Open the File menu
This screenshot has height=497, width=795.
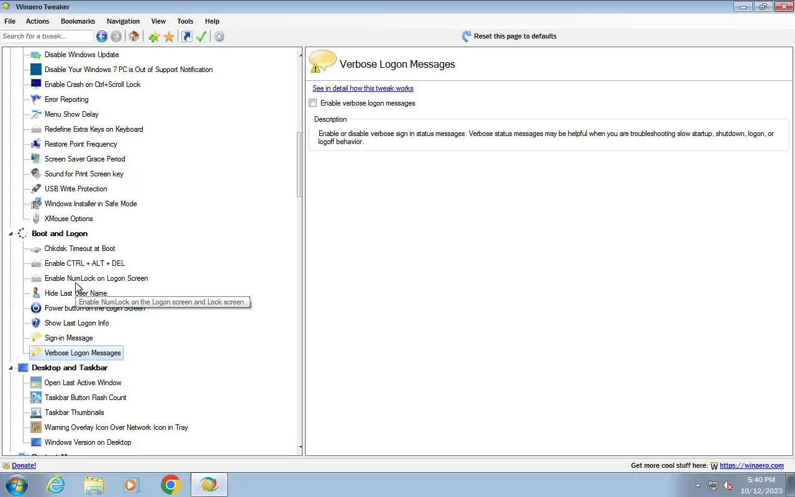point(10,21)
